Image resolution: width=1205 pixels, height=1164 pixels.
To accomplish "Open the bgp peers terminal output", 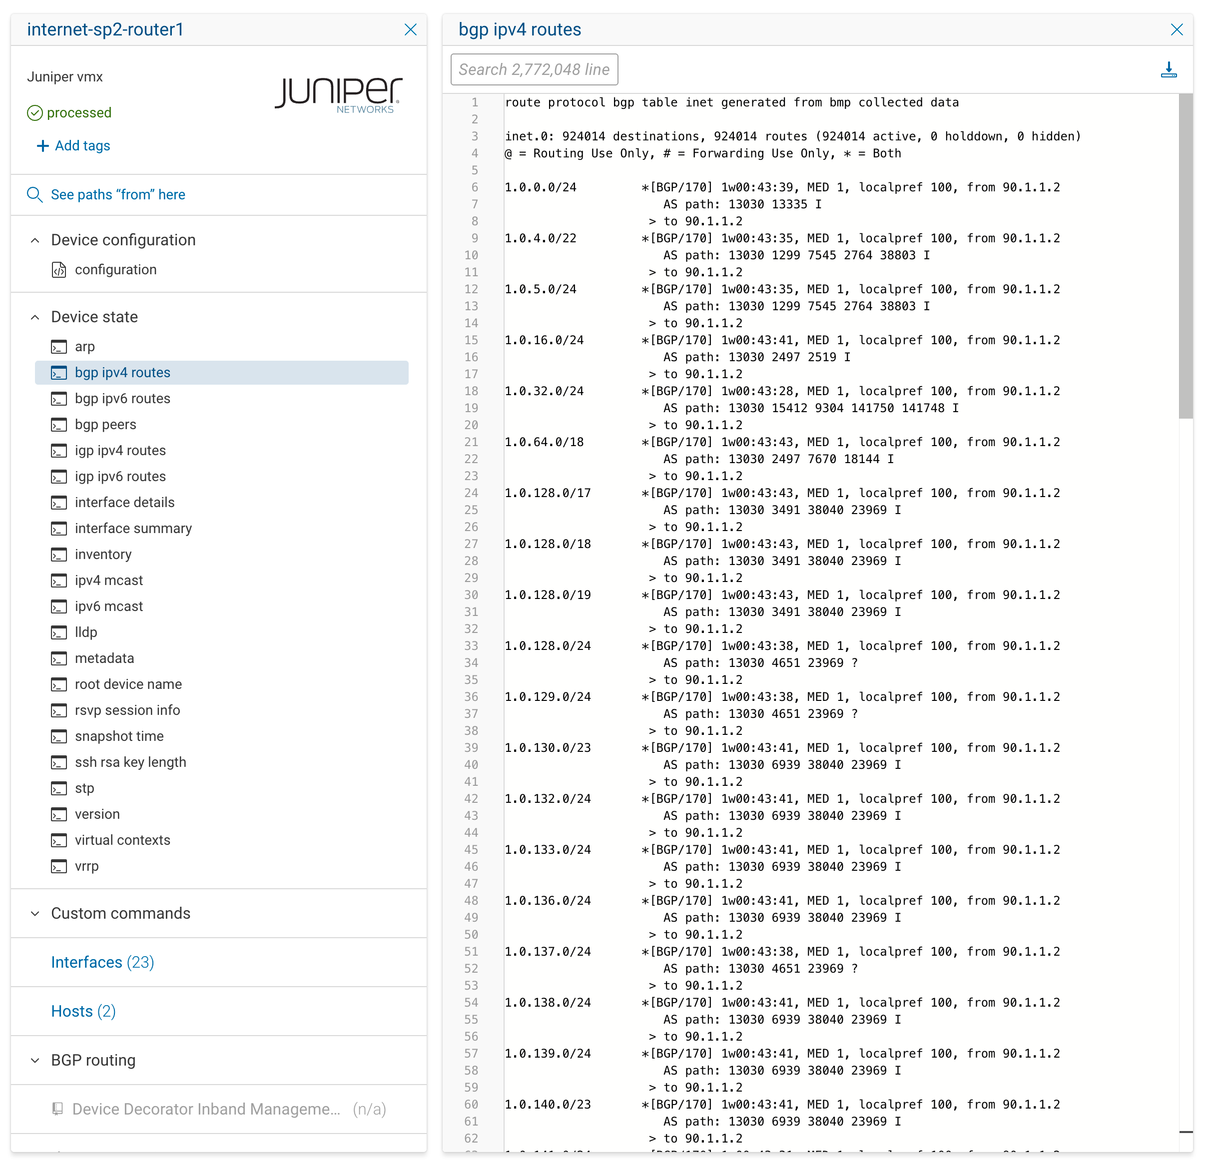I will click(x=105, y=424).
